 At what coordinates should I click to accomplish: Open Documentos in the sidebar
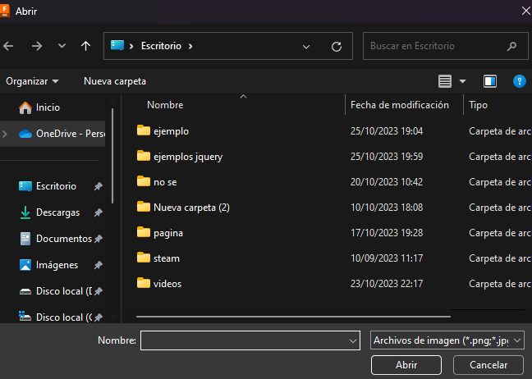click(x=56, y=239)
